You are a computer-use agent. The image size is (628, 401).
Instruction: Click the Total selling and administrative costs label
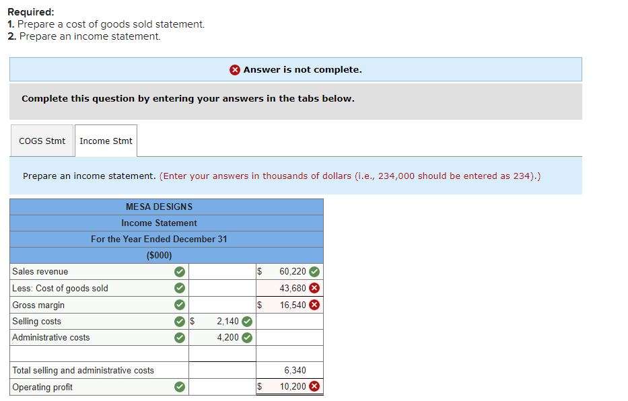(83, 371)
